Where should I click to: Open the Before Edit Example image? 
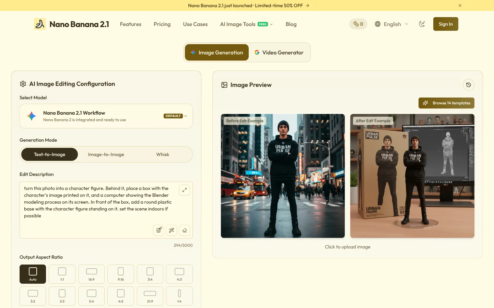click(283, 176)
